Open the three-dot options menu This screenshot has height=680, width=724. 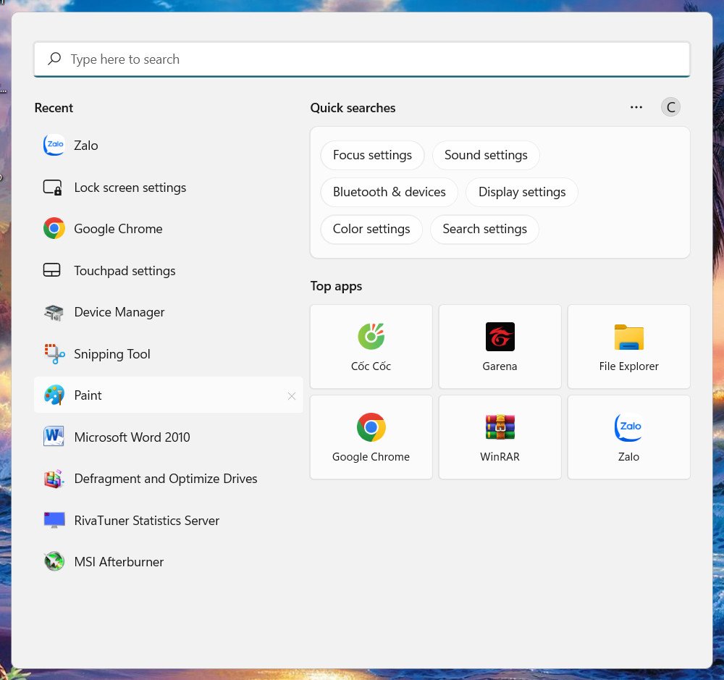click(636, 107)
